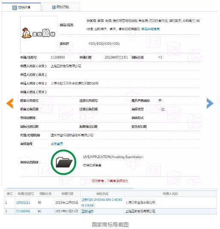The width and height of the screenshot is (220, 229).
Task: Select agency name 温州市 trademark firm text
Action: click(x=72, y=135)
